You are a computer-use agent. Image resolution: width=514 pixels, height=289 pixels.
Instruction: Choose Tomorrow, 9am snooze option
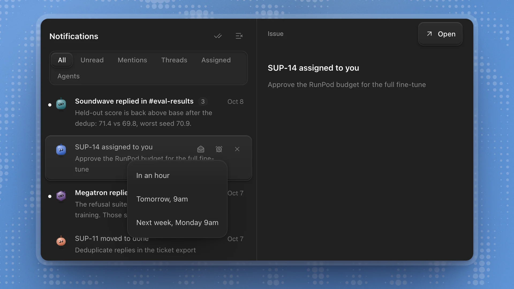pos(177,199)
